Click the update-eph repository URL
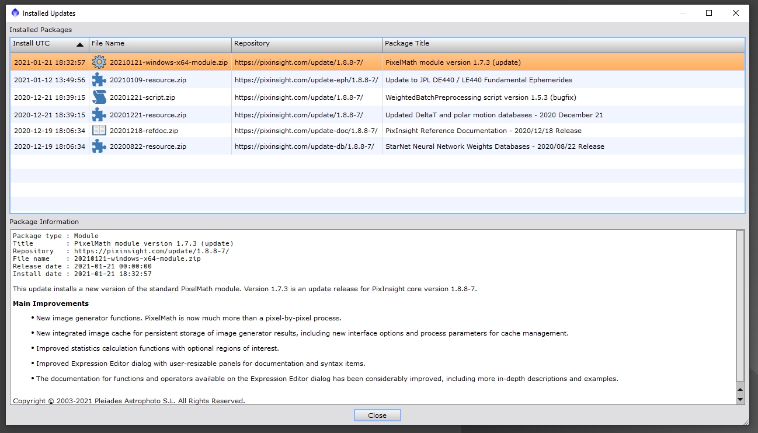 click(306, 80)
